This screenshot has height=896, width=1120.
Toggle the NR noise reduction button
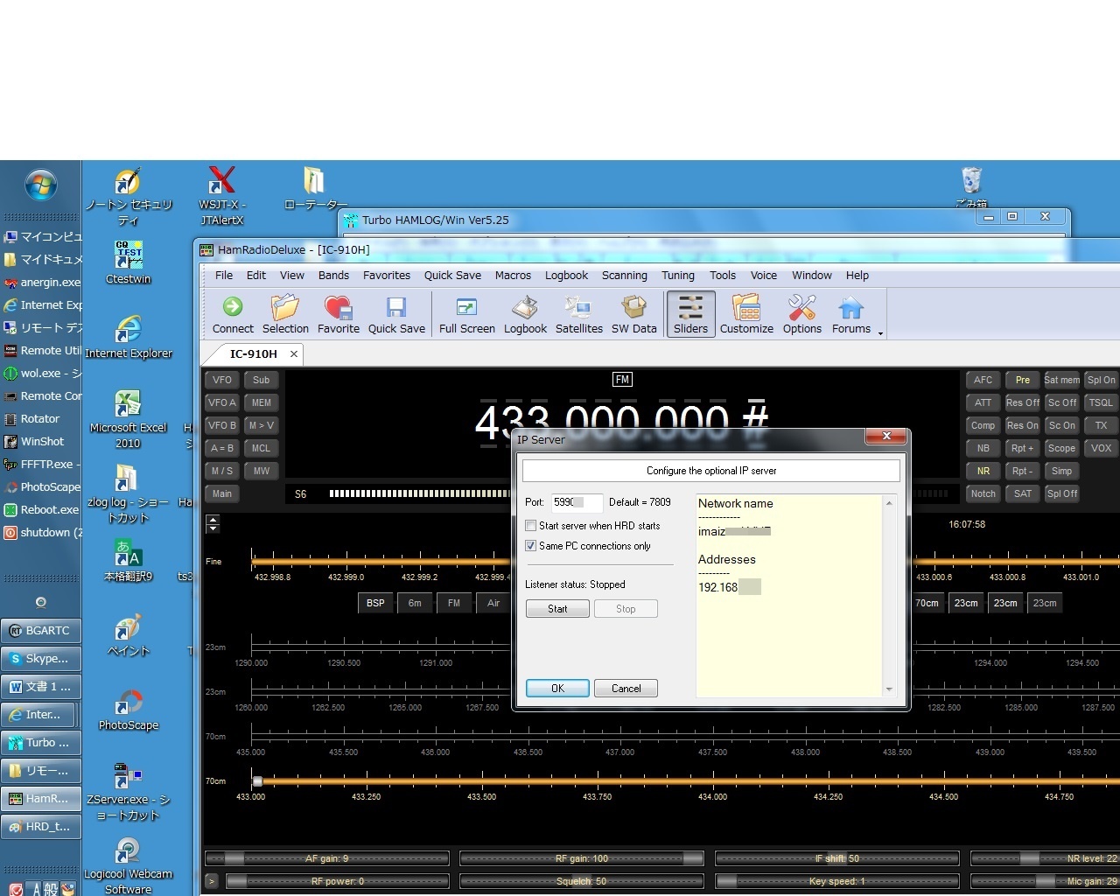click(x=983, y=471)
